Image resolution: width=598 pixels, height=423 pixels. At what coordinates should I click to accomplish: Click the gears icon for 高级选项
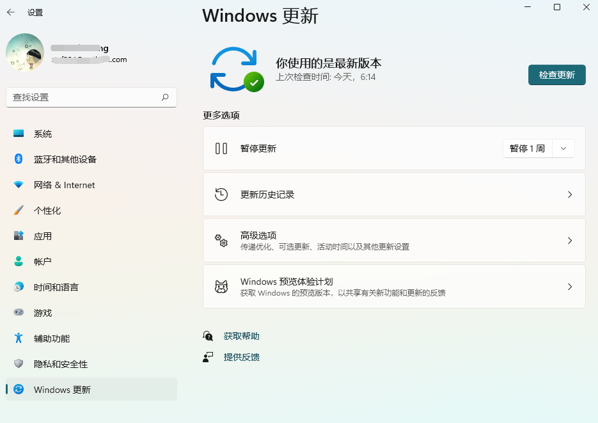tap(221, 241)
